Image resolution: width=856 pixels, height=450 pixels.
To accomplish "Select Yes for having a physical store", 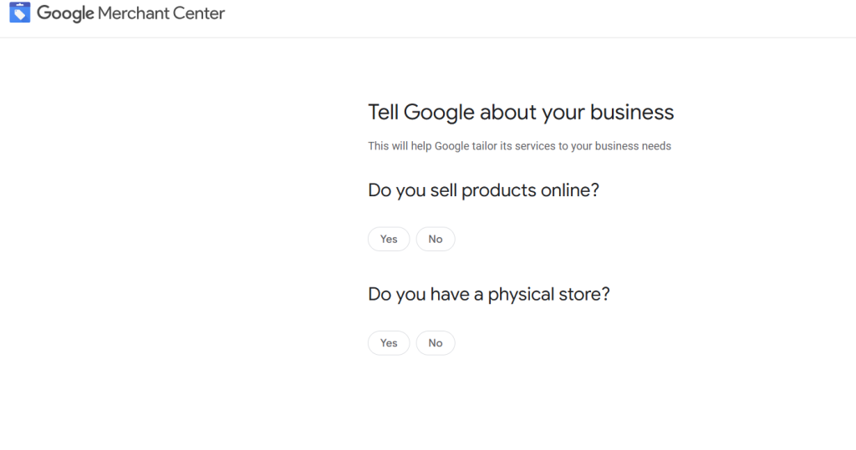I will (x=389, y=343).
